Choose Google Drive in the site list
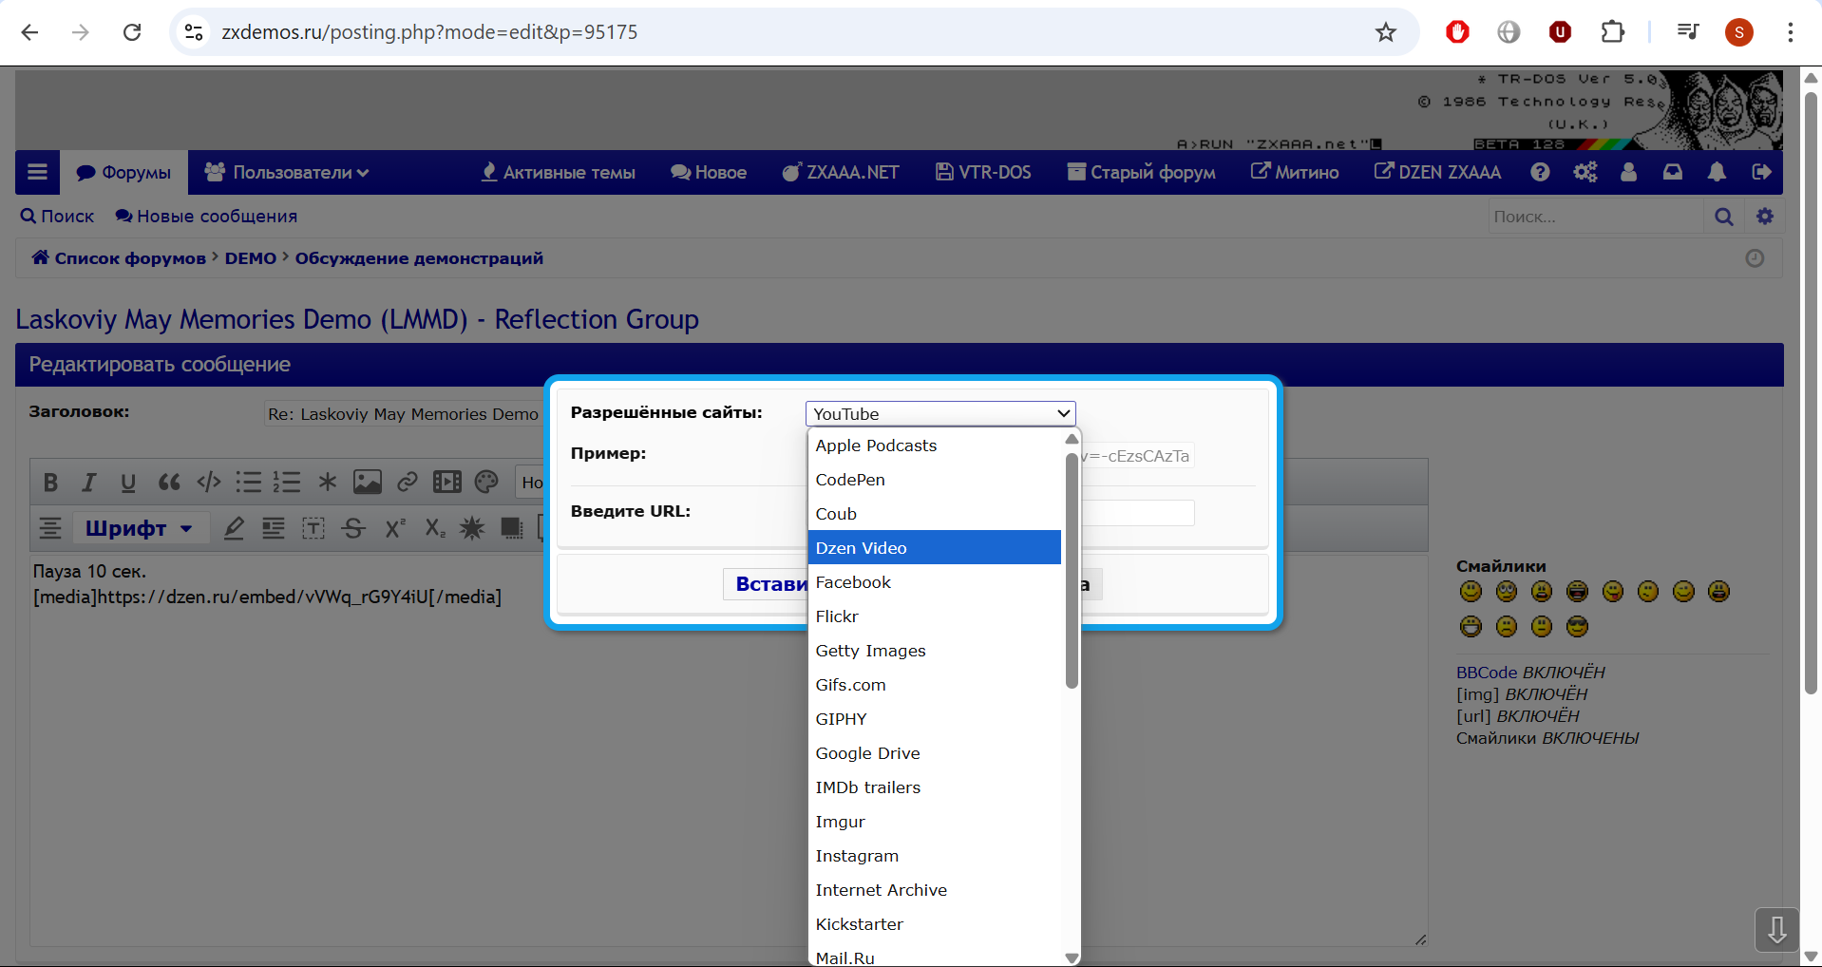The width and height of the screenshot is (1822, 967). [935, 753]
